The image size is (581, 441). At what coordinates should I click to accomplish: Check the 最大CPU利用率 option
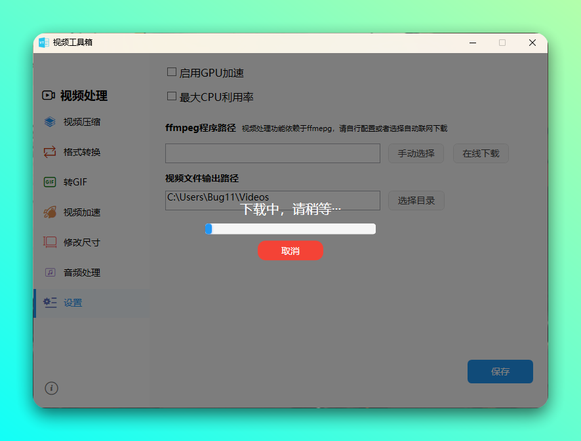coord(172,97)
